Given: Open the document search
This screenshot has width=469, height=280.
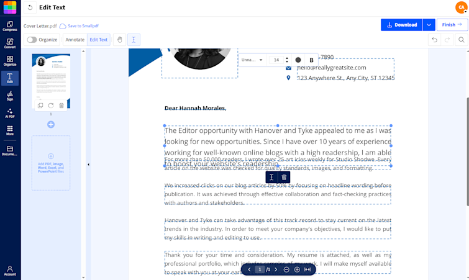Looking at the screenshot, I should [462, 40].
